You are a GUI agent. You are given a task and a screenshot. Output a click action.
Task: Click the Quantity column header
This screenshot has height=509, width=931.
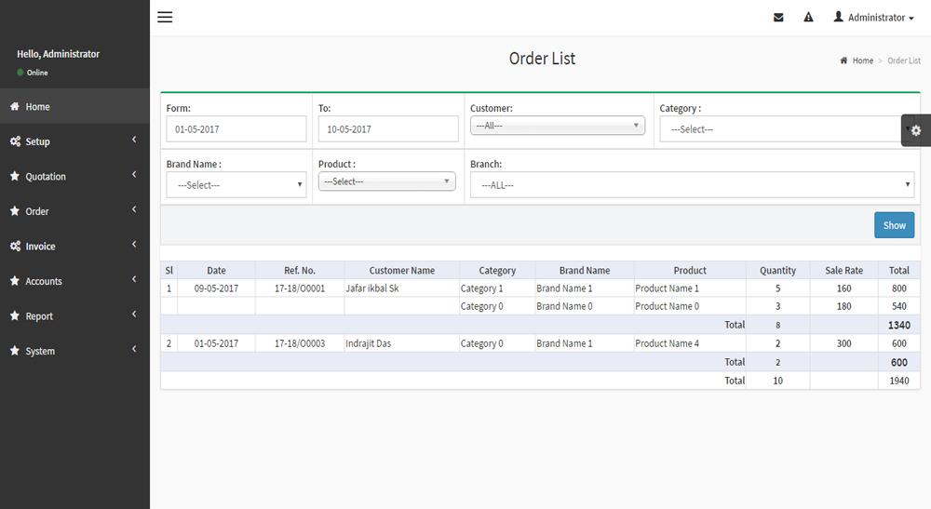(777, 271)
